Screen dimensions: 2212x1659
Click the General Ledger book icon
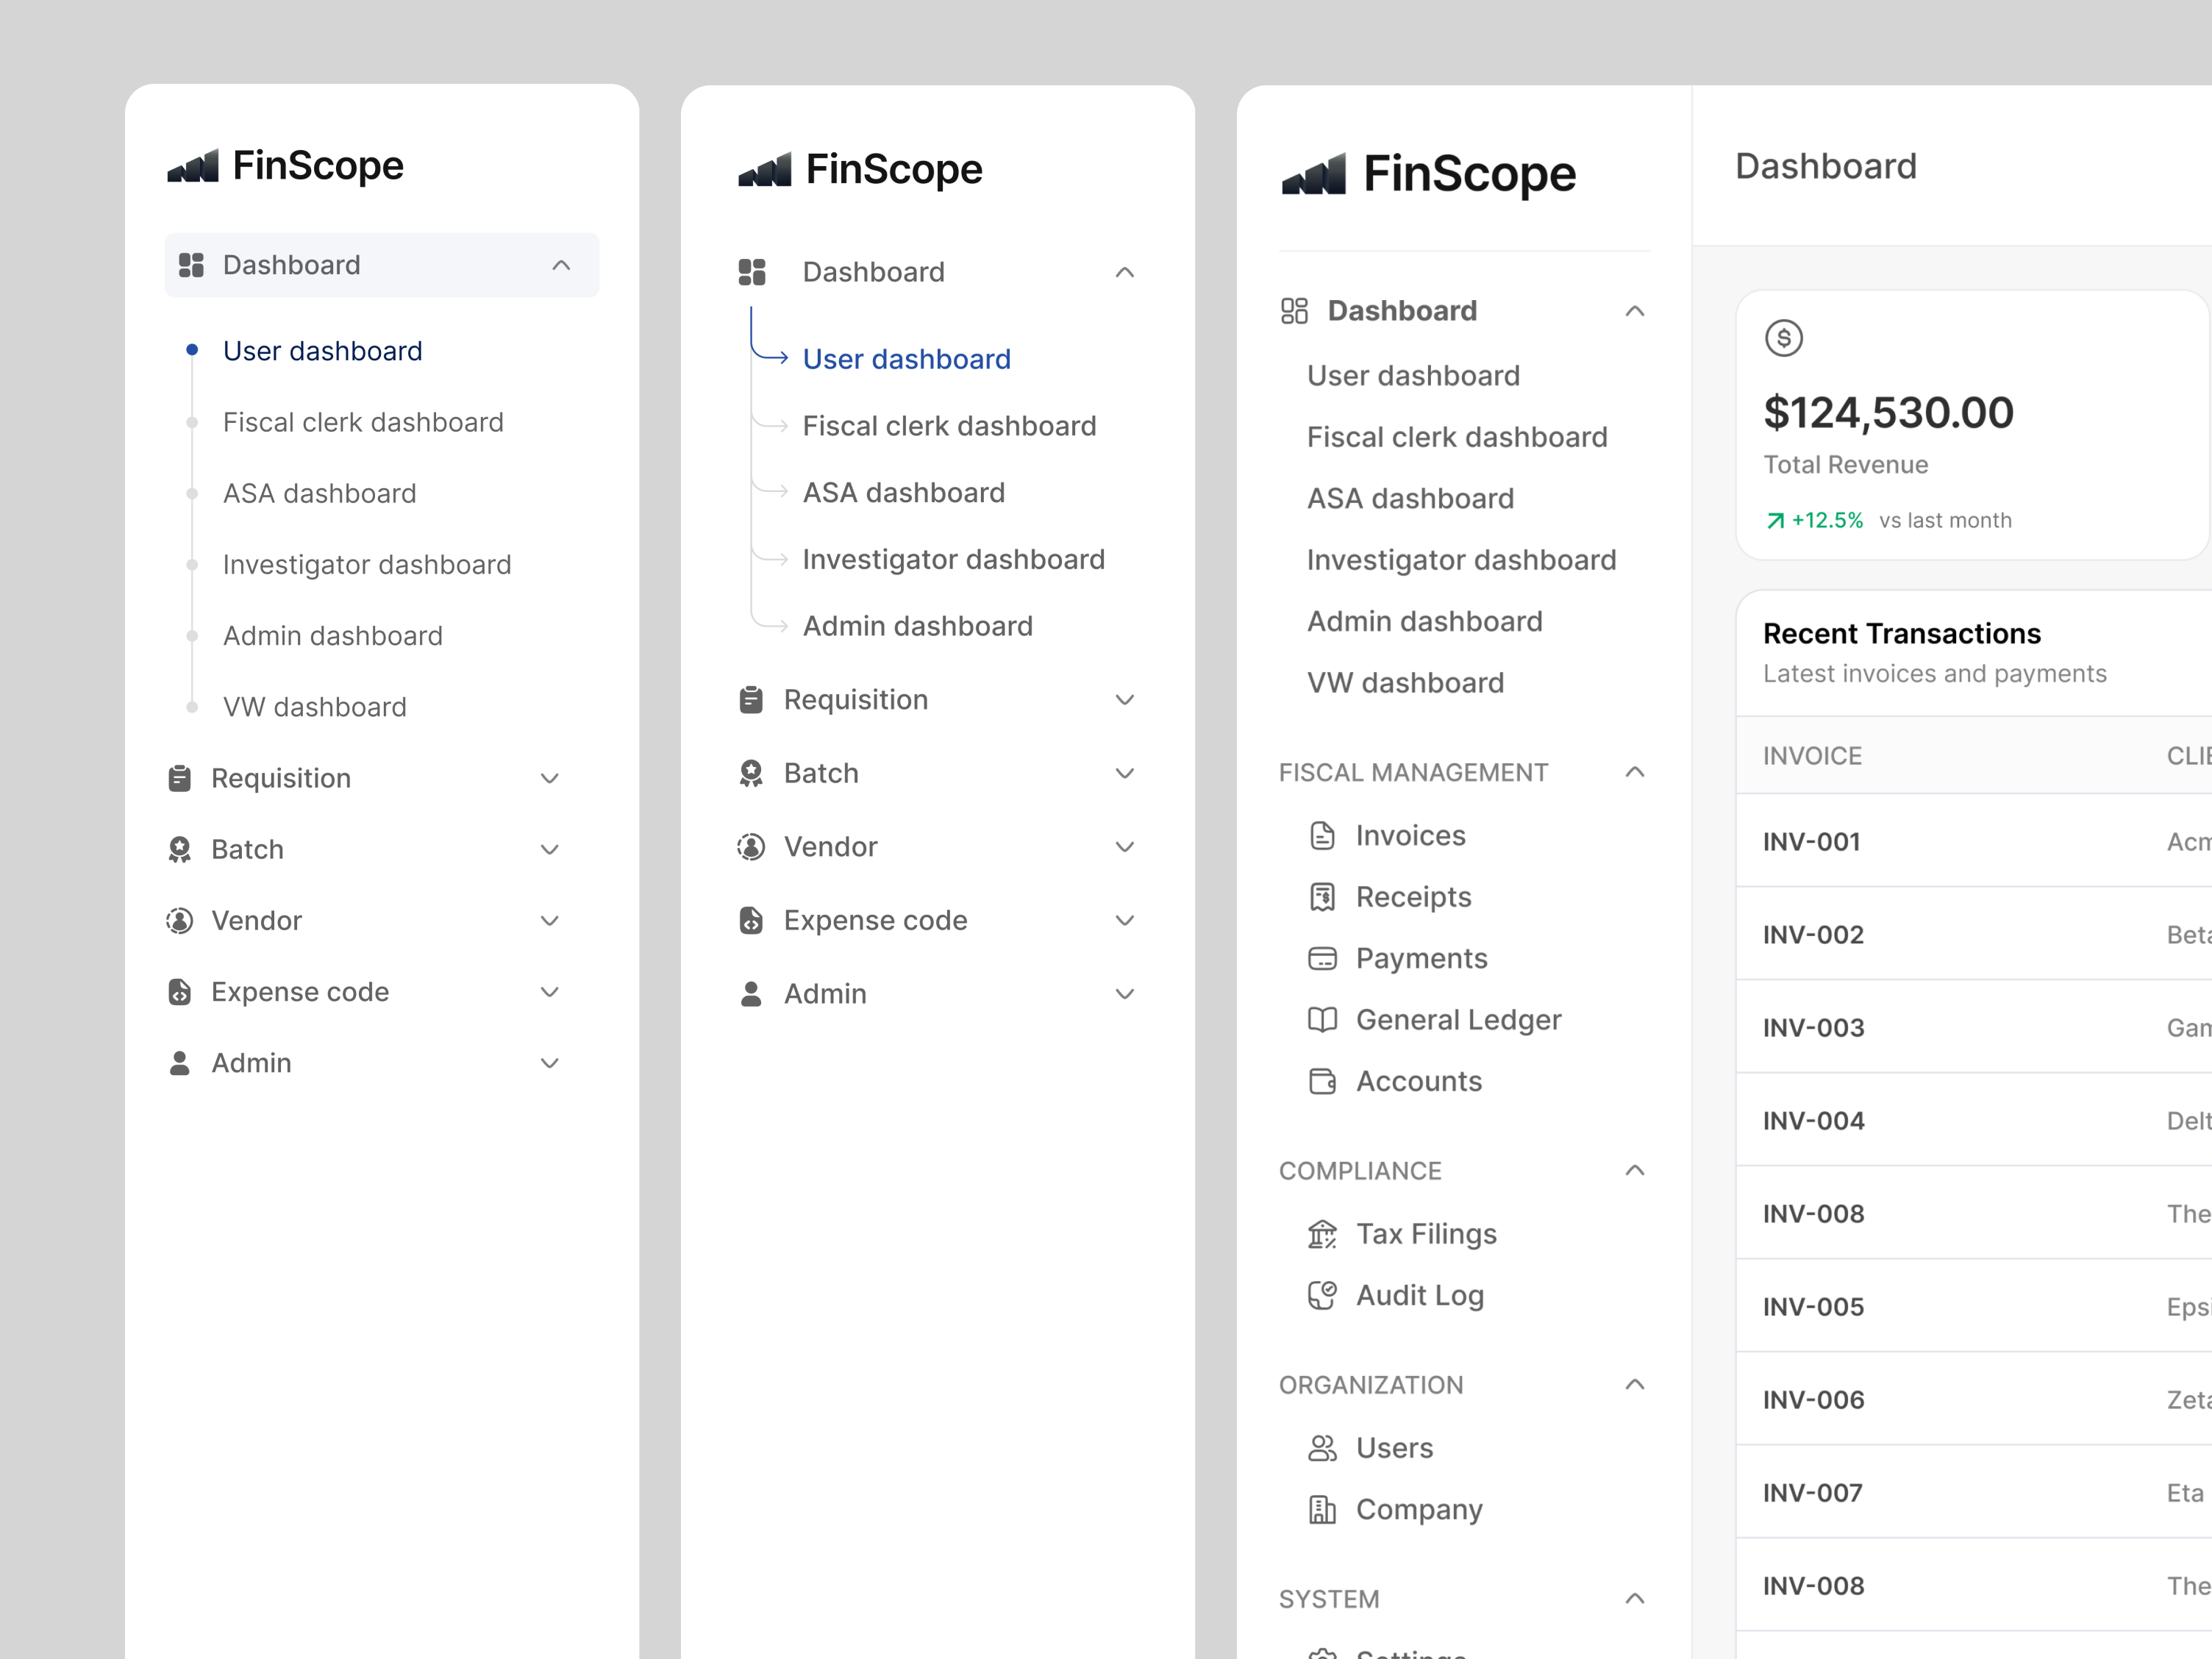(1322, 1020)
